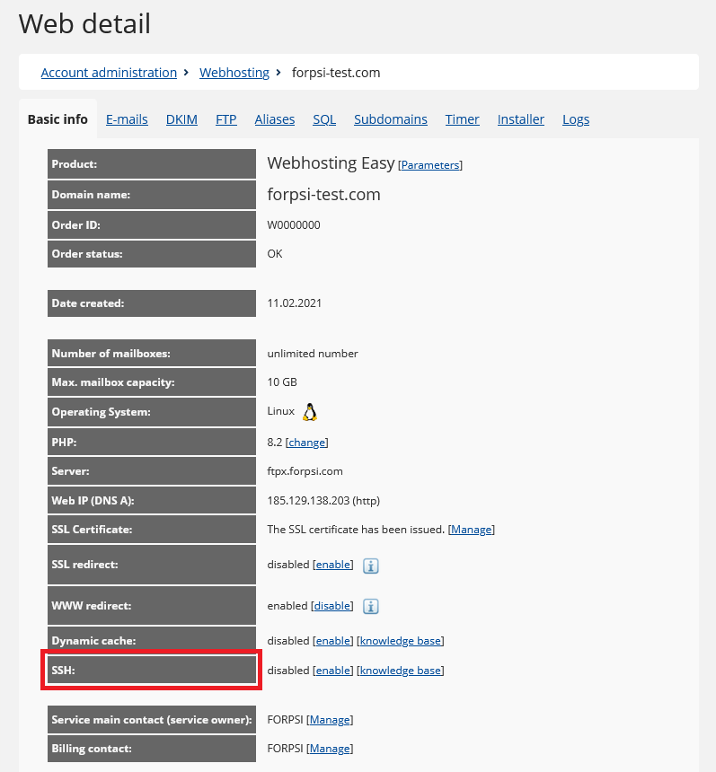Disable WWW redirect
This screenshot has width=716, height=772.
pos(332,606)
